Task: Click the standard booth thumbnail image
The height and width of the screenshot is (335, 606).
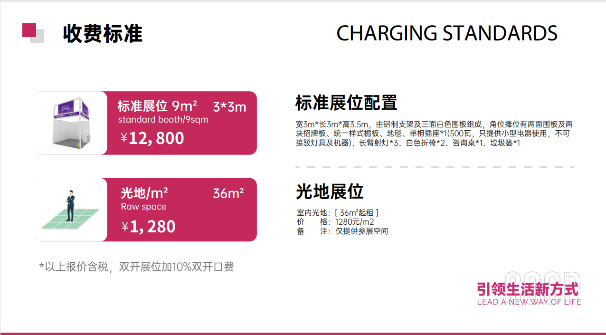Action: 71,123
